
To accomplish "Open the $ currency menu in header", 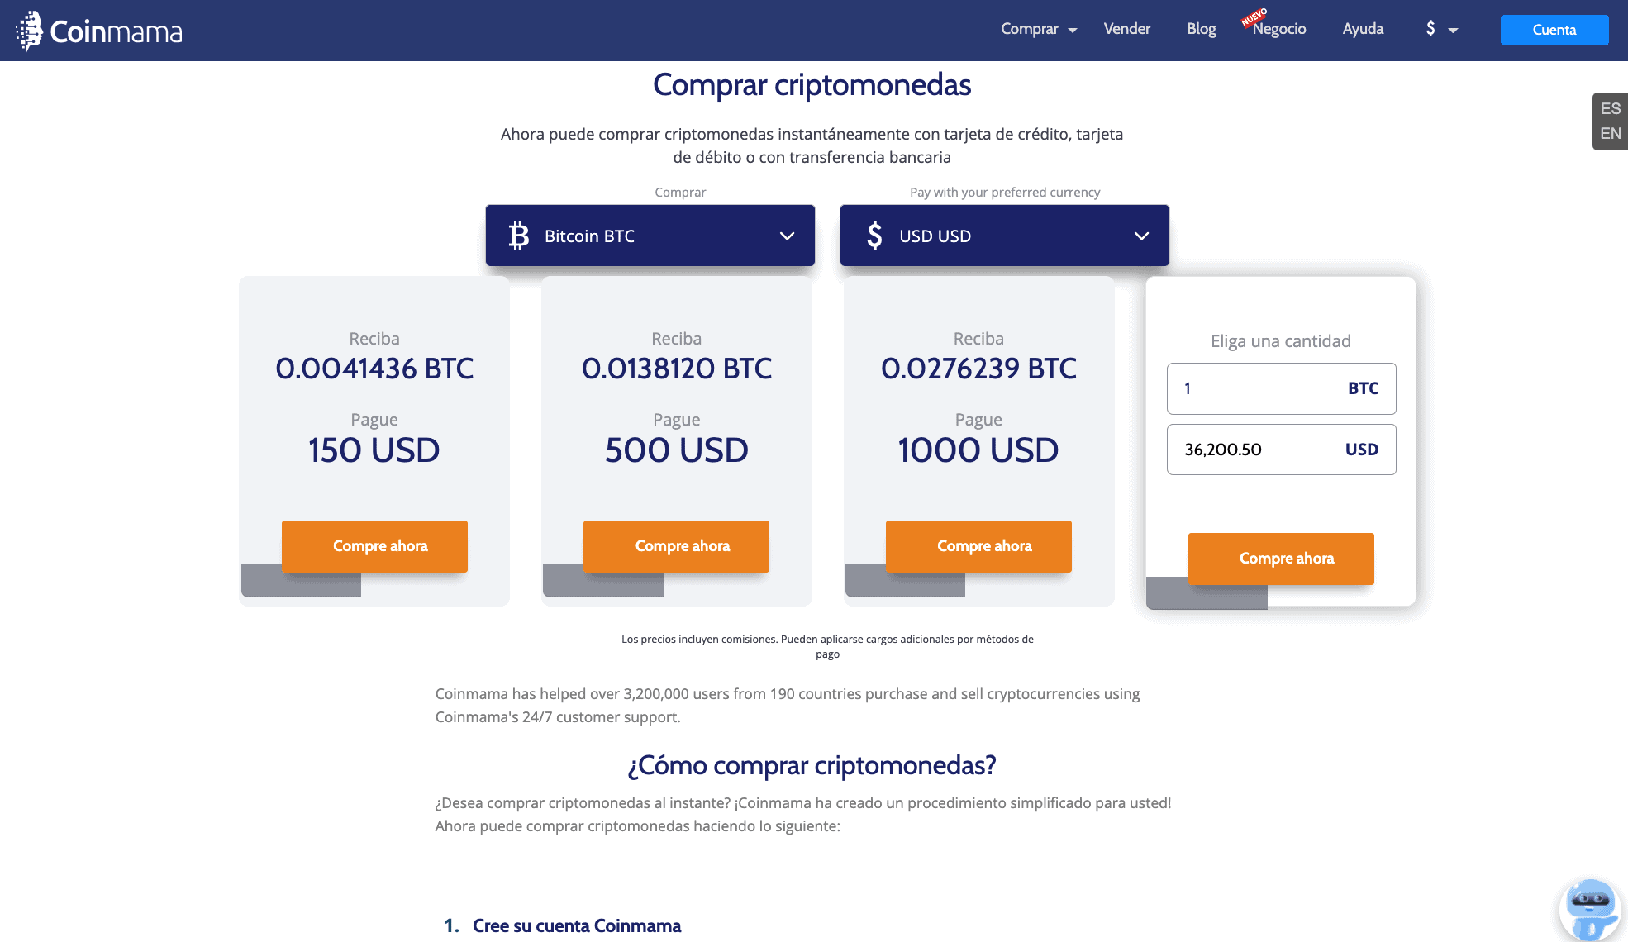I will [1441, 29].
